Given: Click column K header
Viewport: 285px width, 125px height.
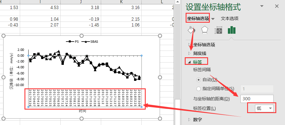Looking at the screenshot, I should (x=121, y=2).
